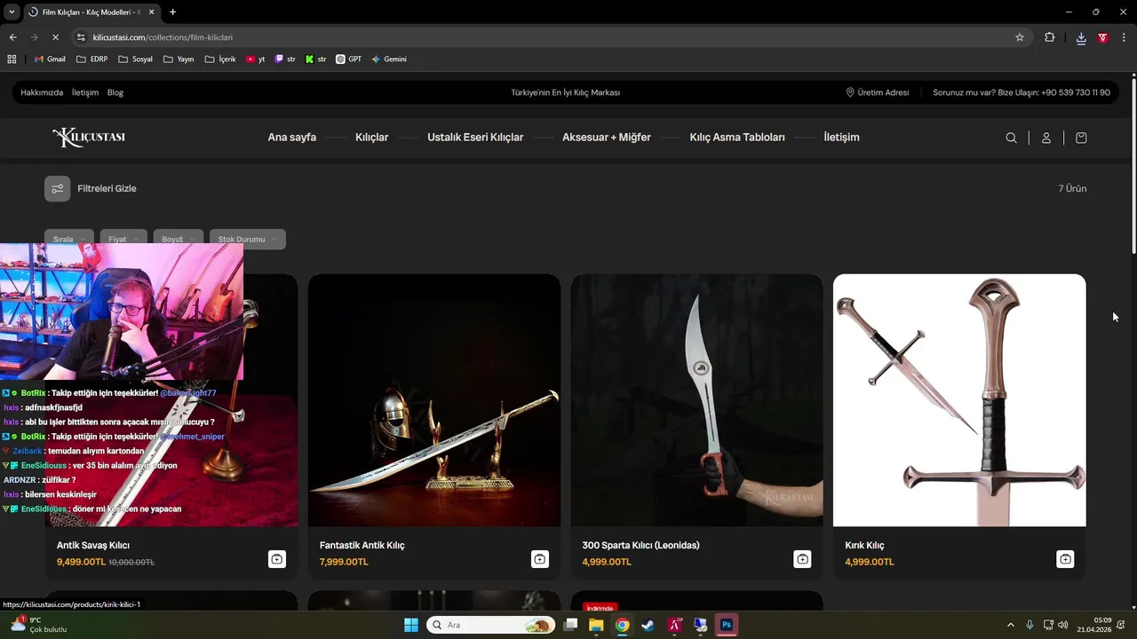Open Steam from the taskbar
This screenshot has height=639, width=1137.
[648, 625]
